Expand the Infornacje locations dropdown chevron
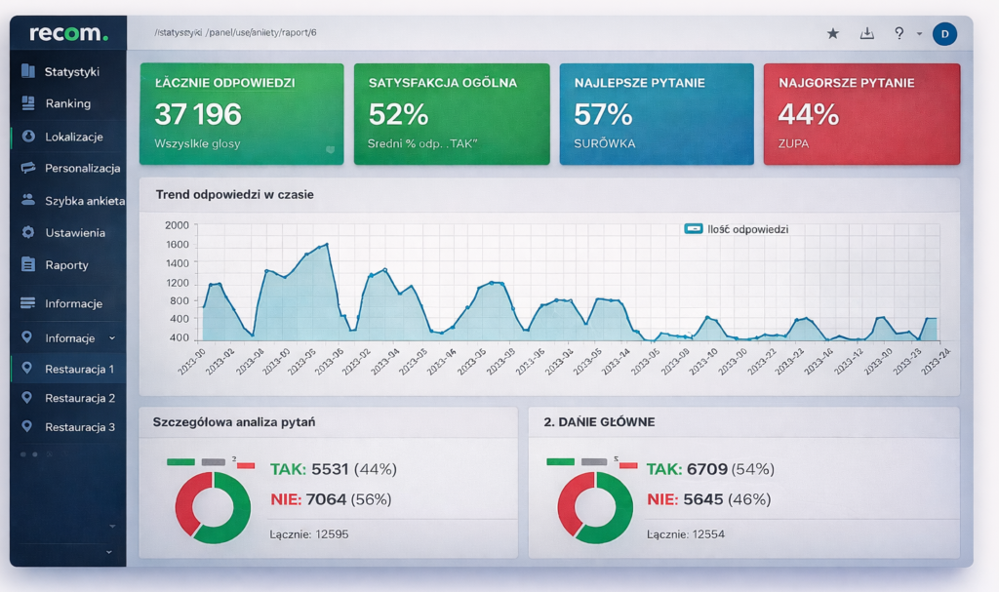The height and width of the screenshot is (592, 999). tap(112, 337)
